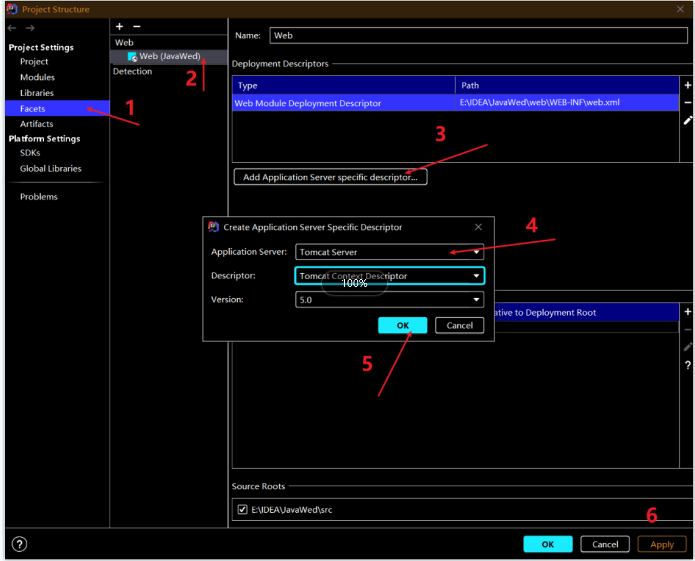Cancel the descriptor creation dialog
This screenshot has width=695, height=561.
pyautogui.click(x=459, y=325)
